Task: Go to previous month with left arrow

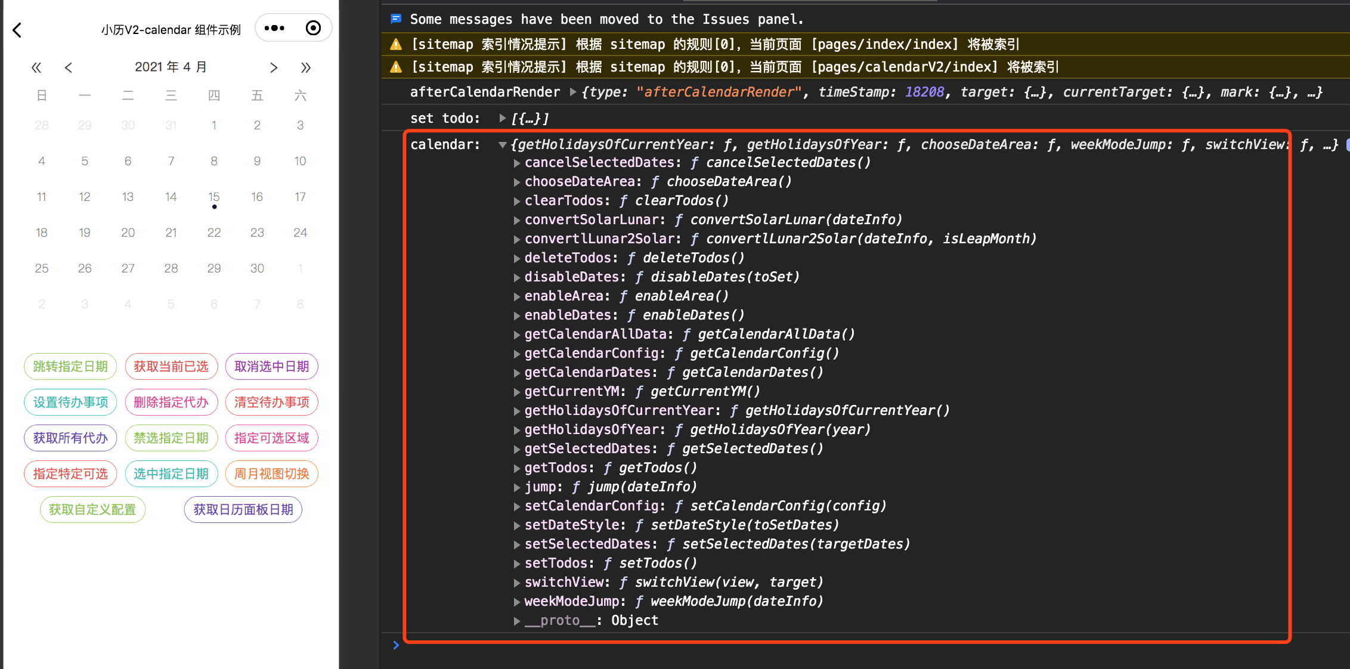Action: [69, 67]
